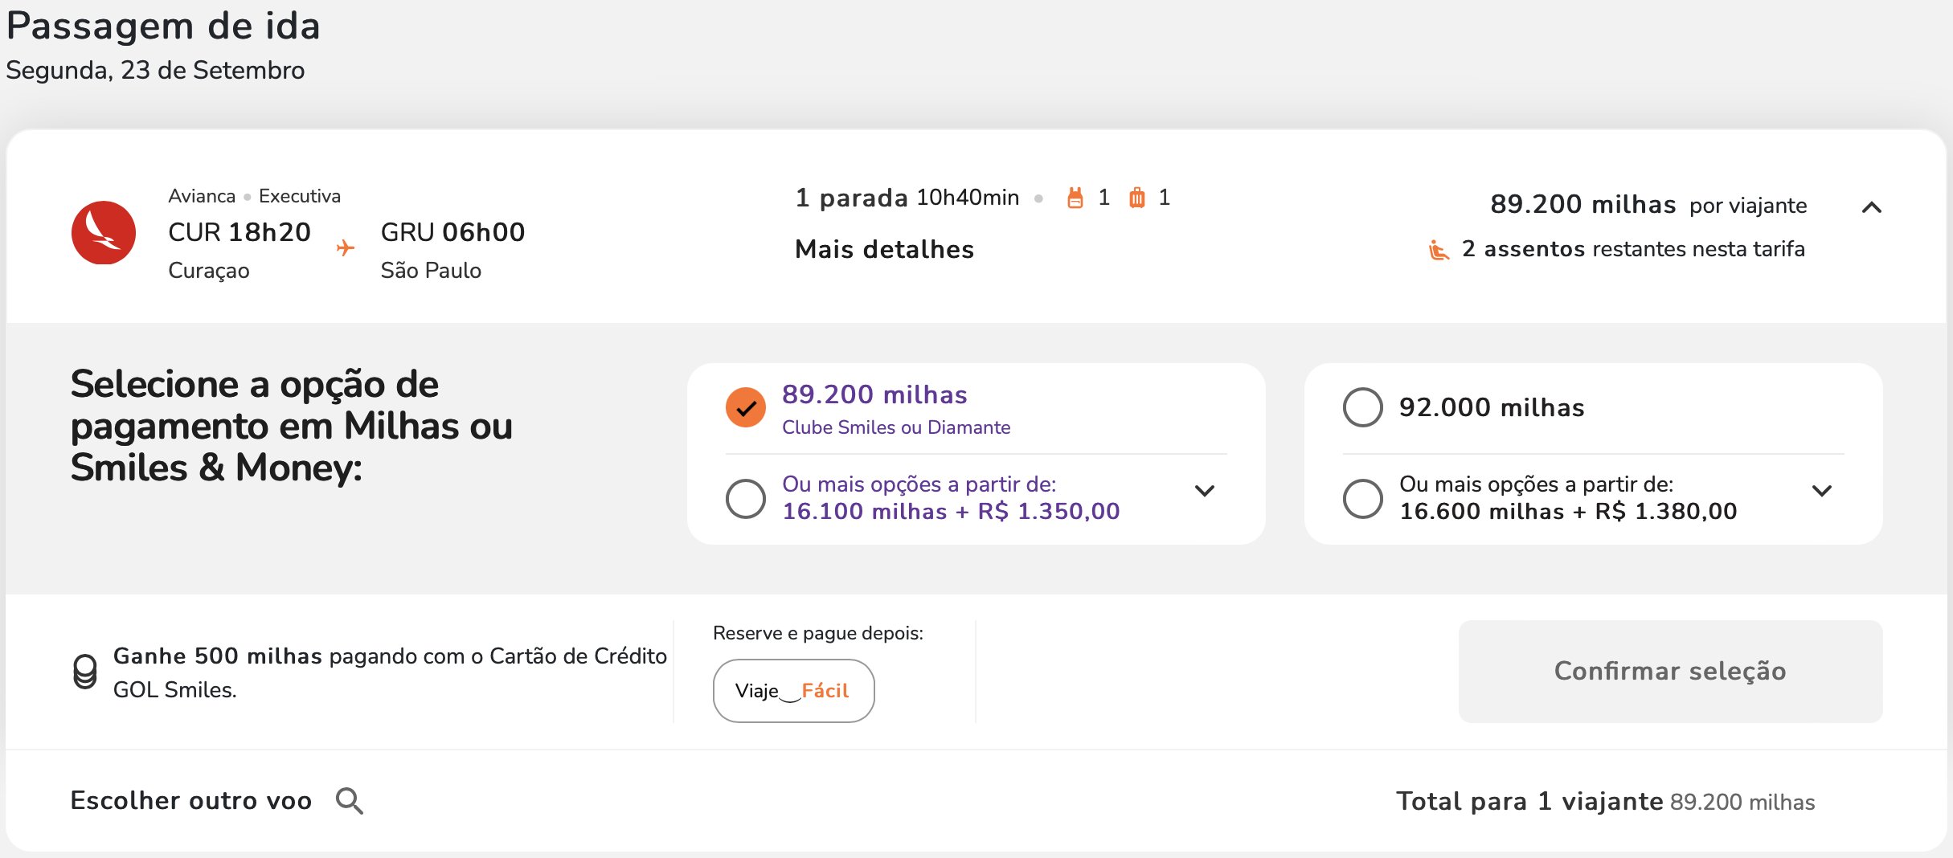This screenshot has height=858, width=1953.
Task: Choose the 16.600 milhas + R$ 1.380,00 option
Action: pyautogui.click(x=1363, y=498)
